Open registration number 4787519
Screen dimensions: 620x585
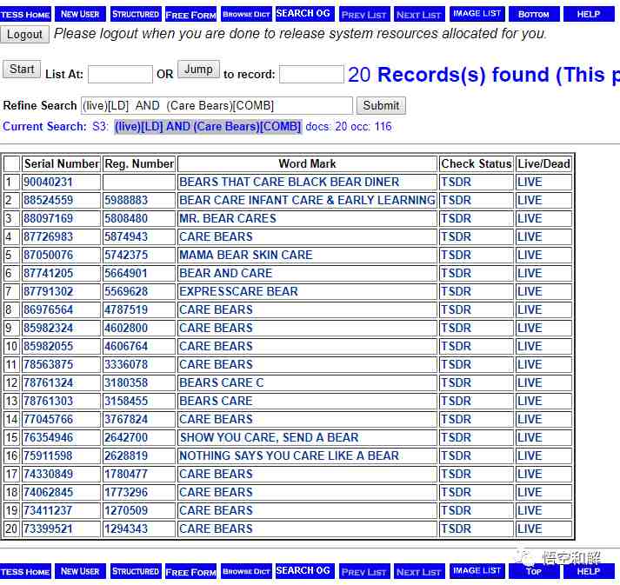point(126,309)
